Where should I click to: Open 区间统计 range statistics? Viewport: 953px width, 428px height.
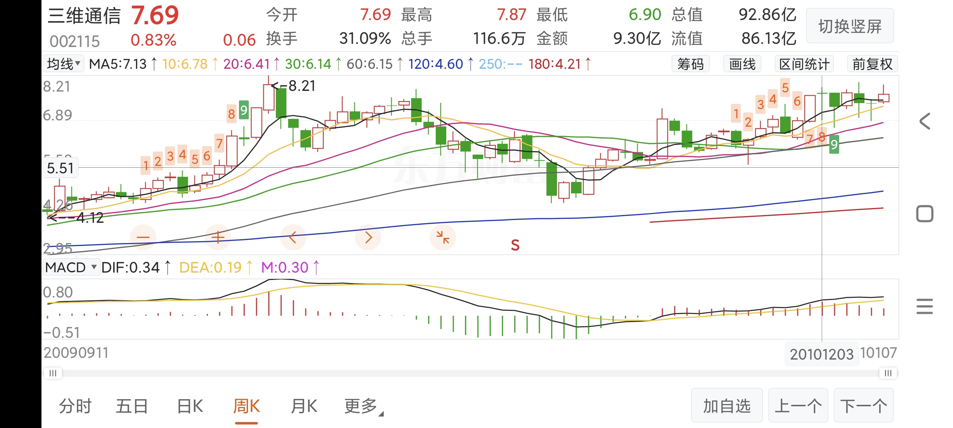pyautogui.click(x=804, y=64)
